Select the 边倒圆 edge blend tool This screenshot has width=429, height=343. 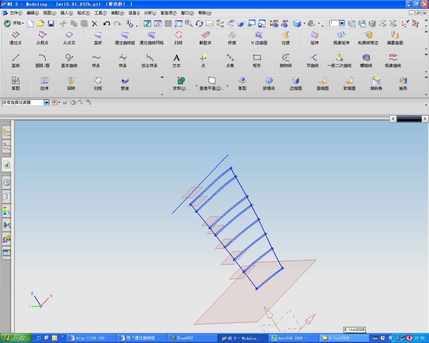click(x=296, y=84)
